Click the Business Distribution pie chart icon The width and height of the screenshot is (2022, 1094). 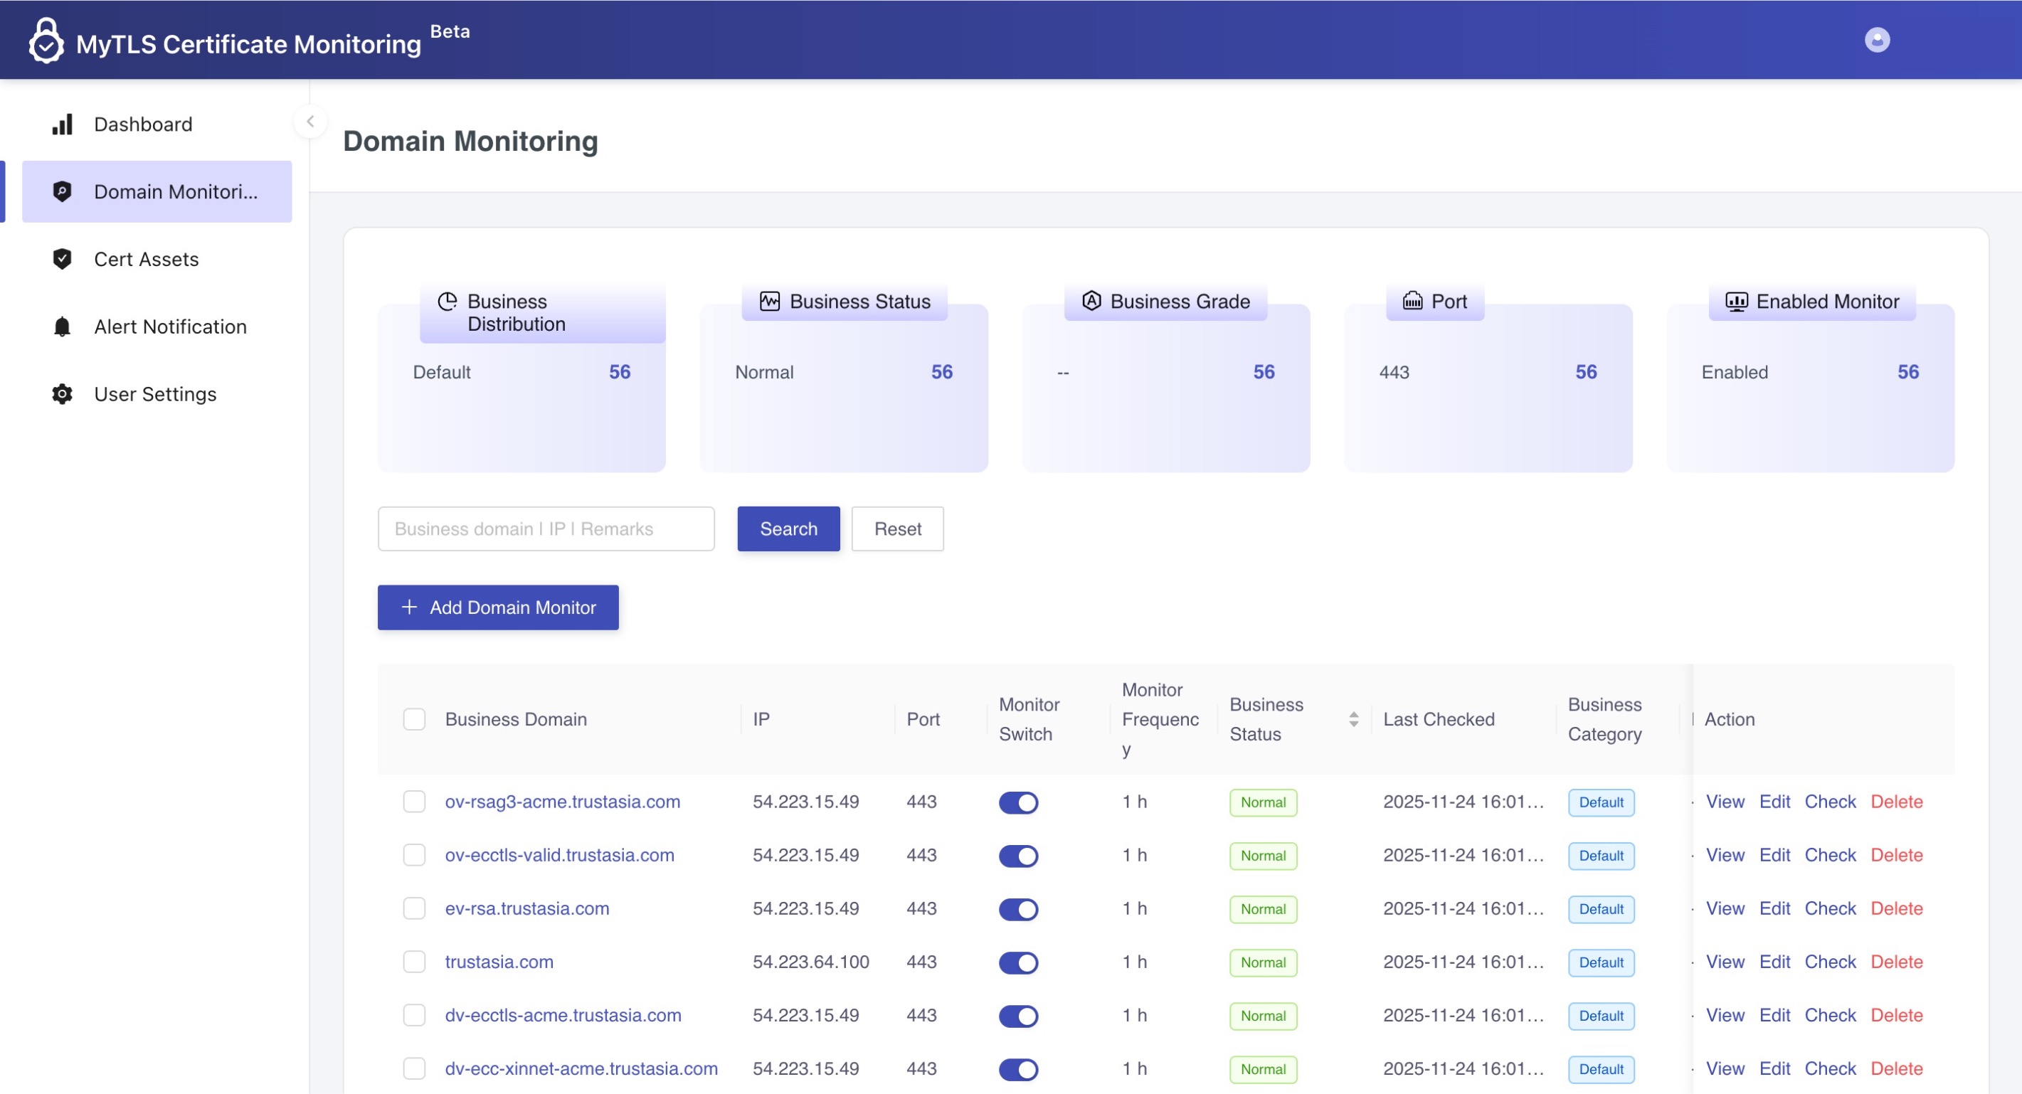point(448,301)
